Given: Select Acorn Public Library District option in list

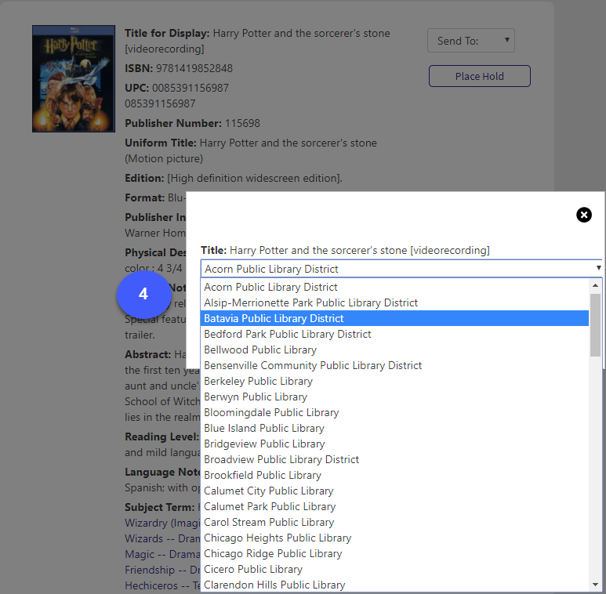Looking at the screenshot, I should (x=394, y=287).
